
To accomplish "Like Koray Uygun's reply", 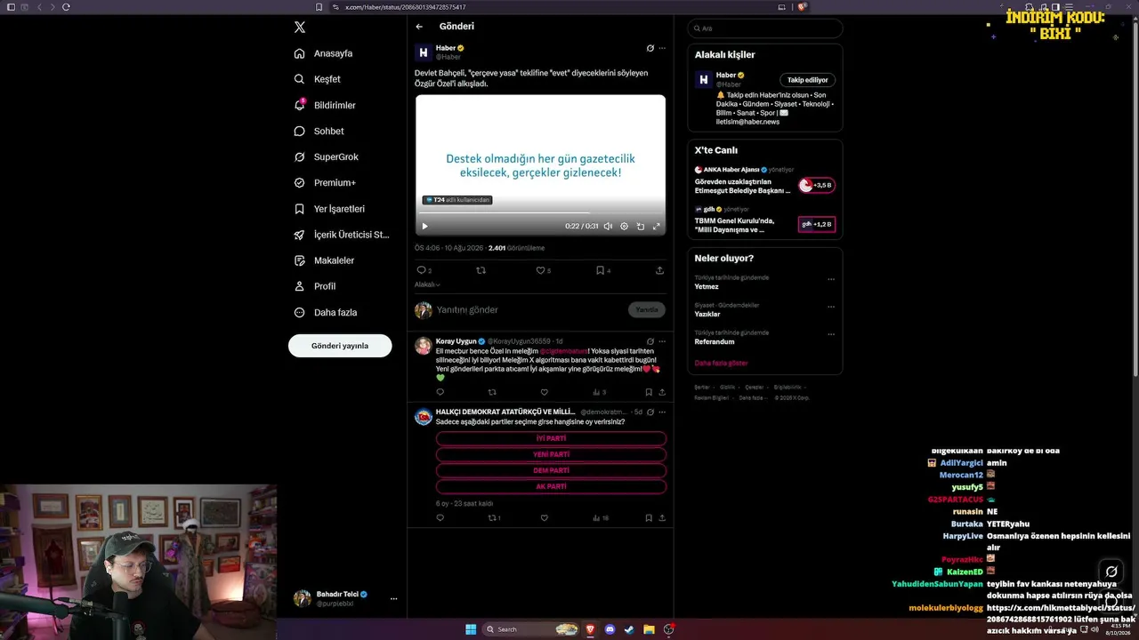I will point(544,392).
